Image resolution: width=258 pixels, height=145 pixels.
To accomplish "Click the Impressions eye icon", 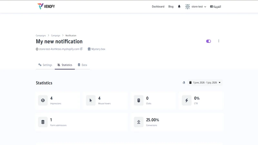I will [43, 100].
